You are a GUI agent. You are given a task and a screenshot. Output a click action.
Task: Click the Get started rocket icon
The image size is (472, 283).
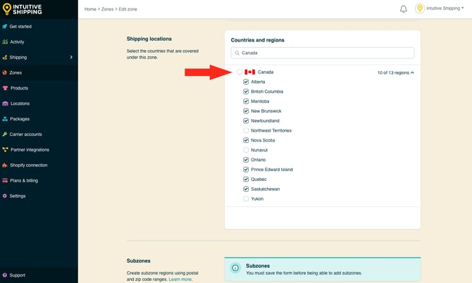[5, 26]
